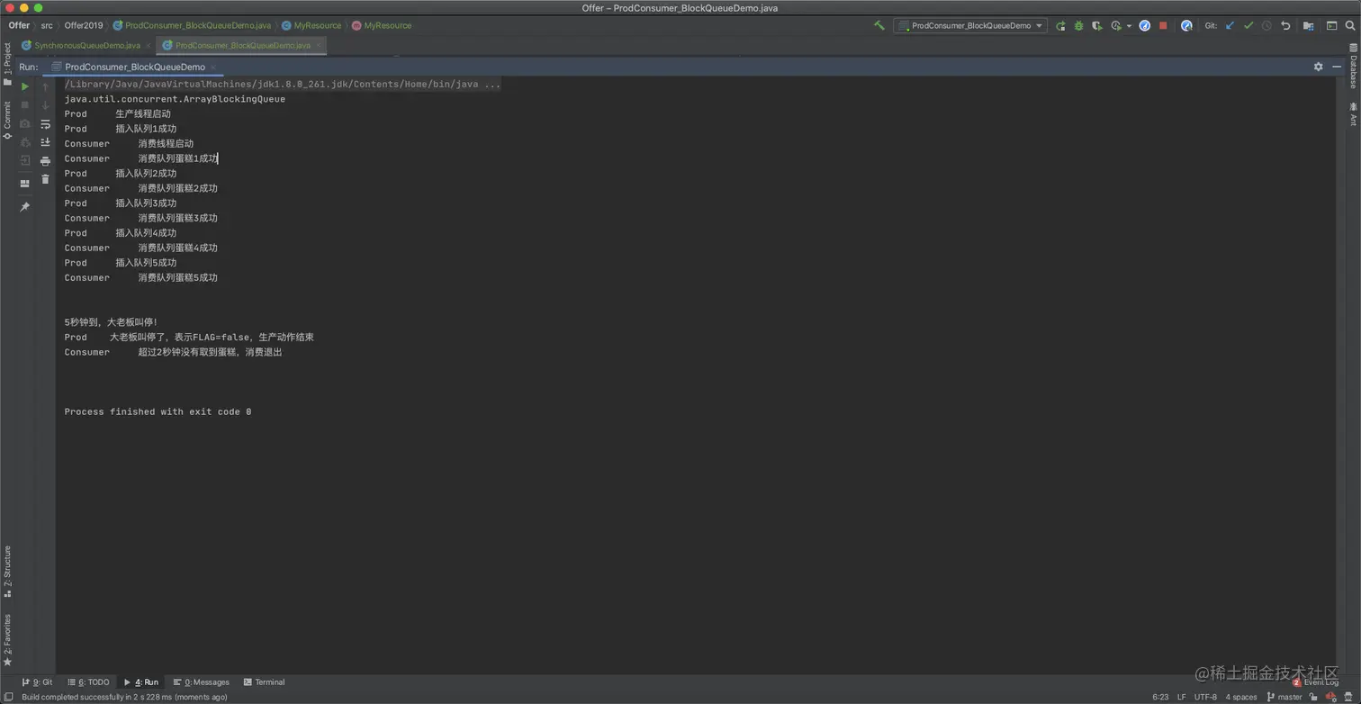Image resolution: width=1361 pixels, height=704 pixels.
Task: Pin the Run tab with the pin icon
Action: (x=24, y=207)
